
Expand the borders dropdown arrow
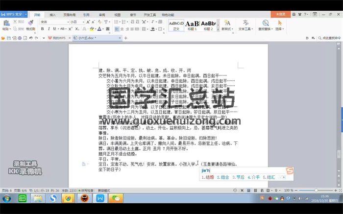163,29
